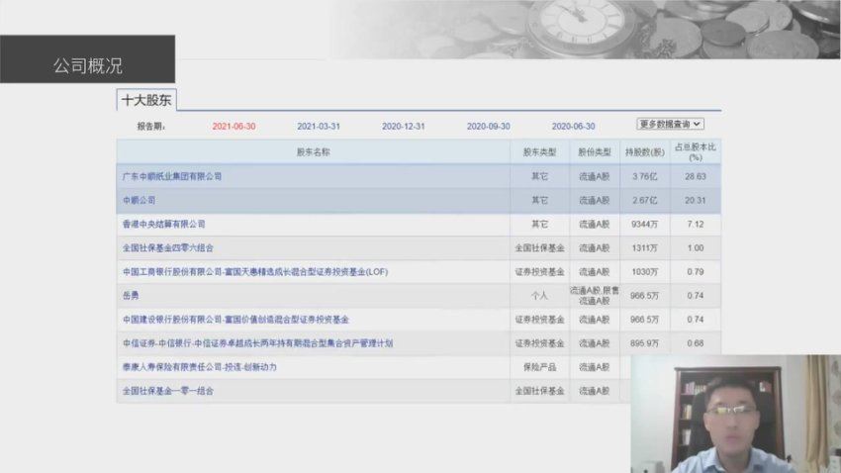Click 流通A股 in the 香港中央结算 row
Image resolution: width=841 pixels, height=473 pixels.
coord(595,225)
